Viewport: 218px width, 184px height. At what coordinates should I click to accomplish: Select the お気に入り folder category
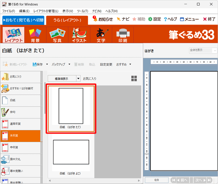20,77
